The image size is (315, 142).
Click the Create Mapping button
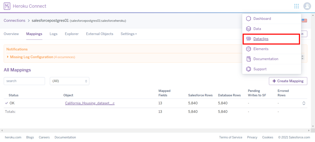(288, 81)
